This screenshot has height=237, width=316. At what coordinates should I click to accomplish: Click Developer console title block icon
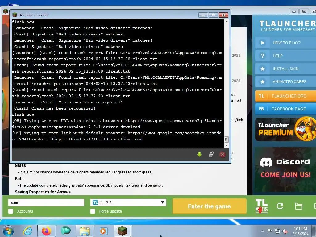[15, 15]
